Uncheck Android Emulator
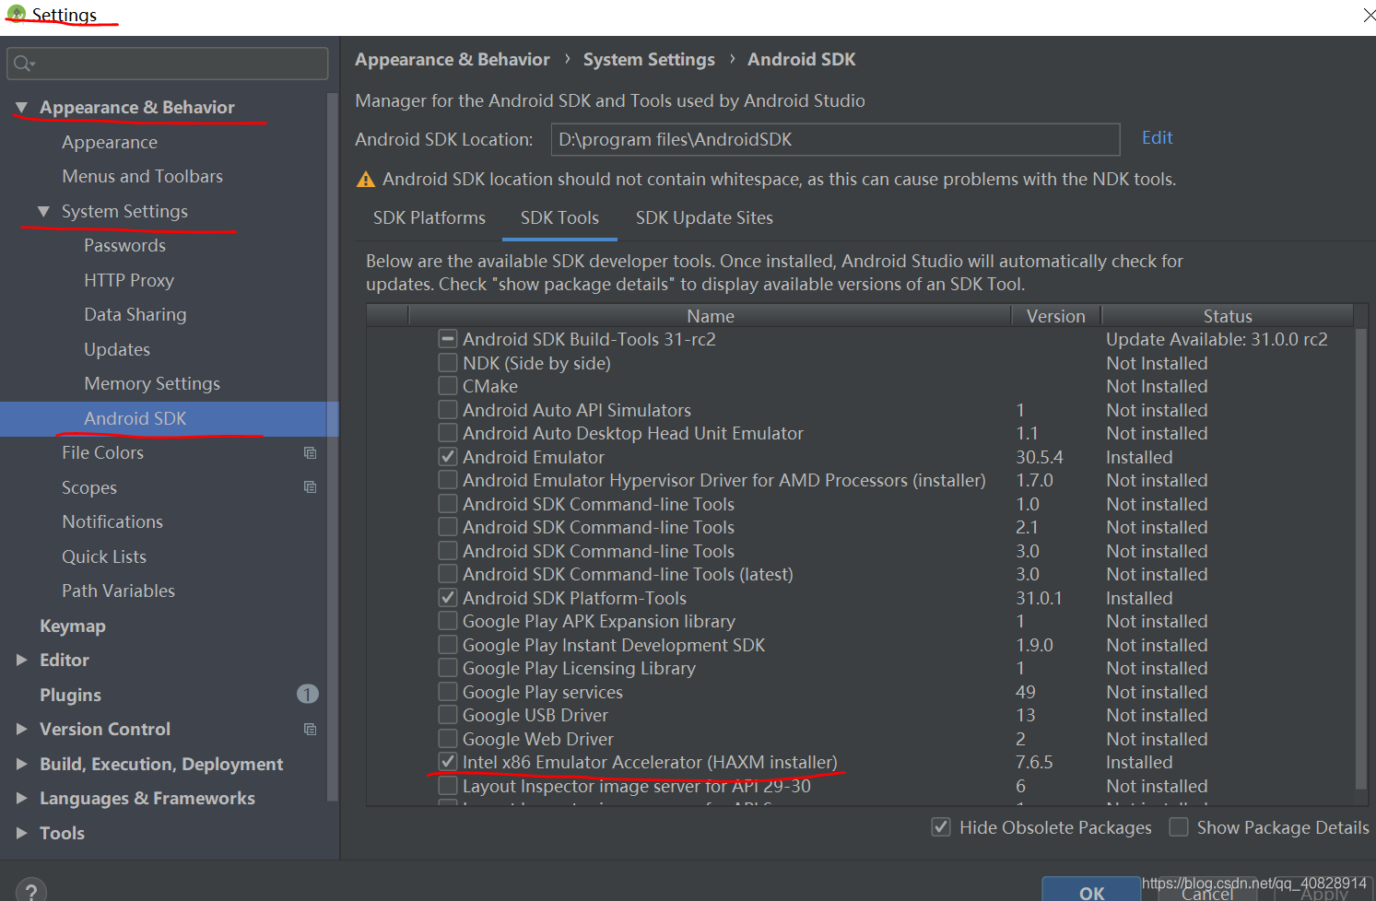This screenshot has height=901, width=1376. (x=448, y=457)
